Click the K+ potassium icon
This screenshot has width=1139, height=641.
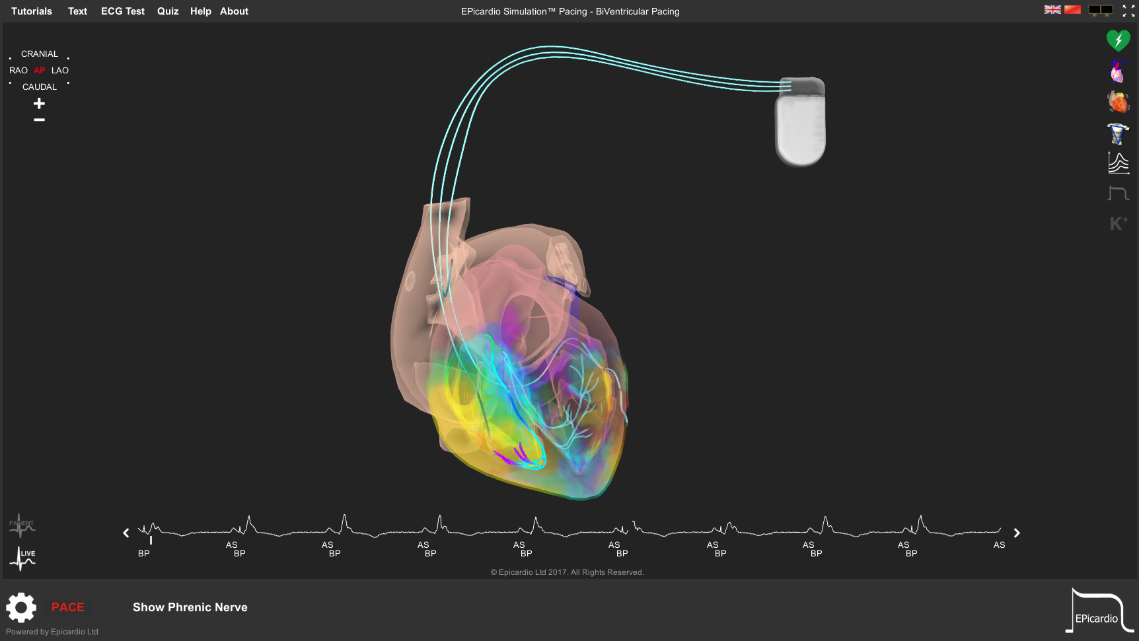1118,223
